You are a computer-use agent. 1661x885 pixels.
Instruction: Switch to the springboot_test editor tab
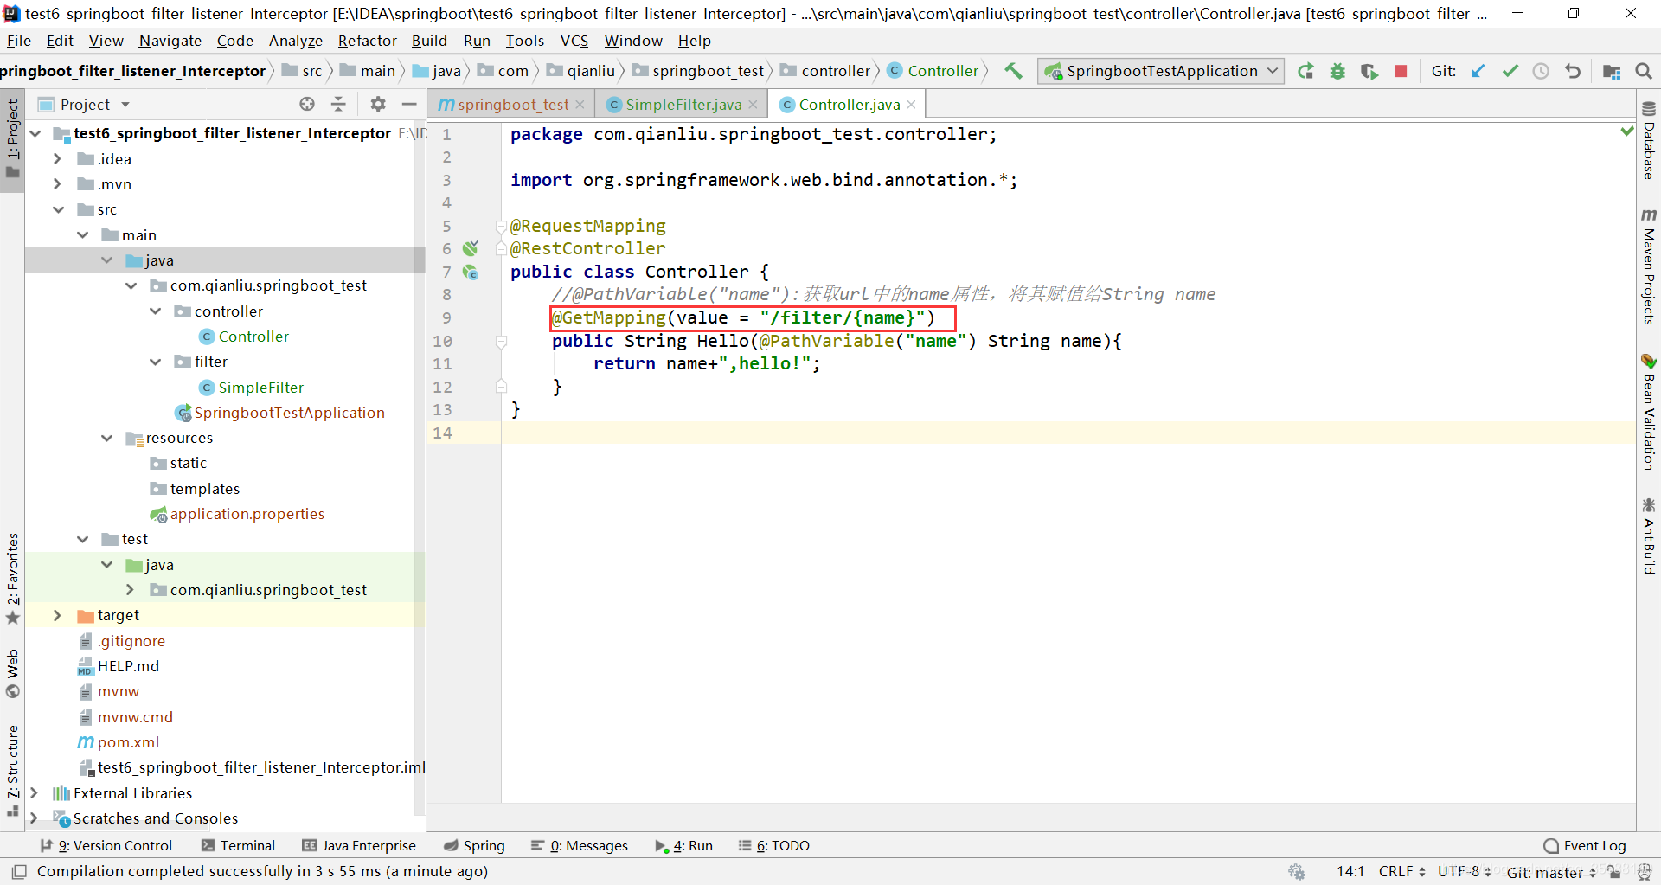[x=511, y=105]
